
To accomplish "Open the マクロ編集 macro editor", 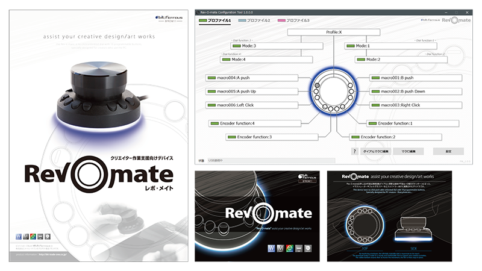I will 408,151.
